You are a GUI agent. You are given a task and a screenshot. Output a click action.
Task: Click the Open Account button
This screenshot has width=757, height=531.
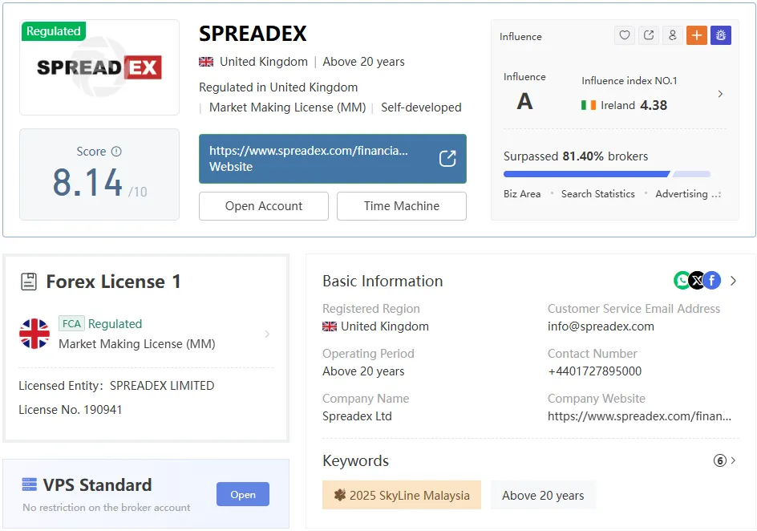[264, 206]
